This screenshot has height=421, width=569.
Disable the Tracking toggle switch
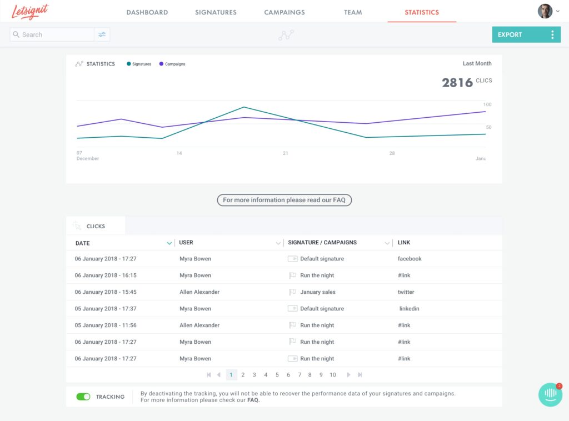click(x=83, y=397)
